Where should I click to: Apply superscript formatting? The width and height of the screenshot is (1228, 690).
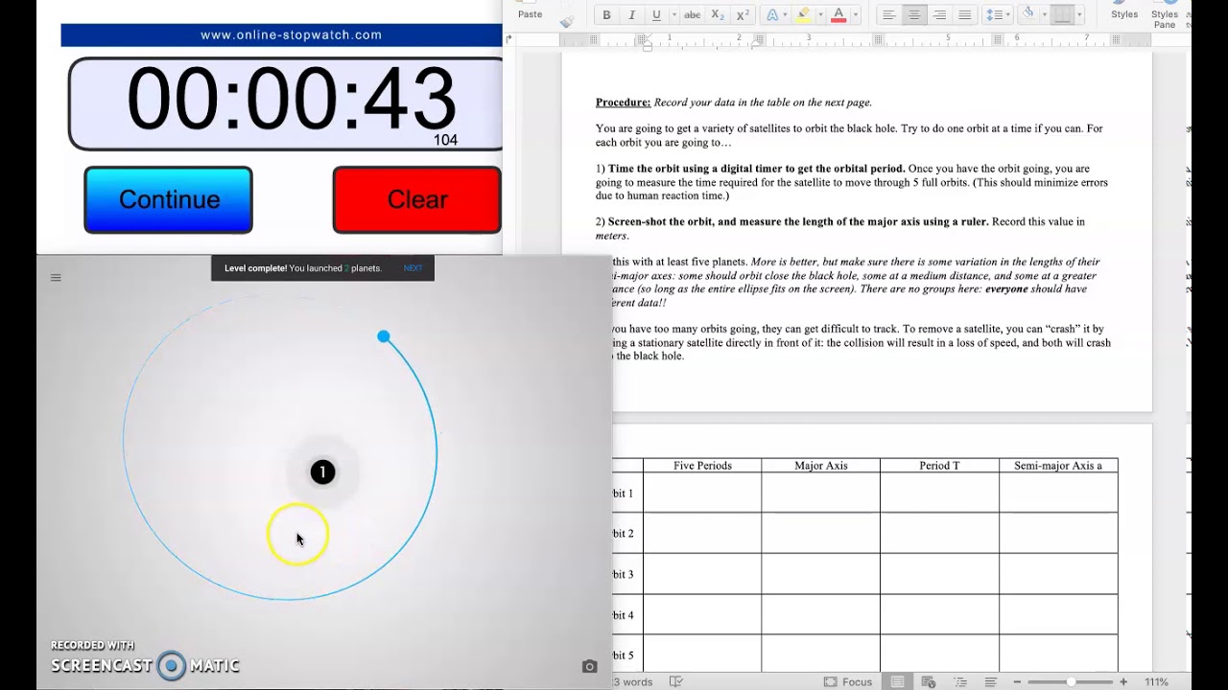click(743, 15)
